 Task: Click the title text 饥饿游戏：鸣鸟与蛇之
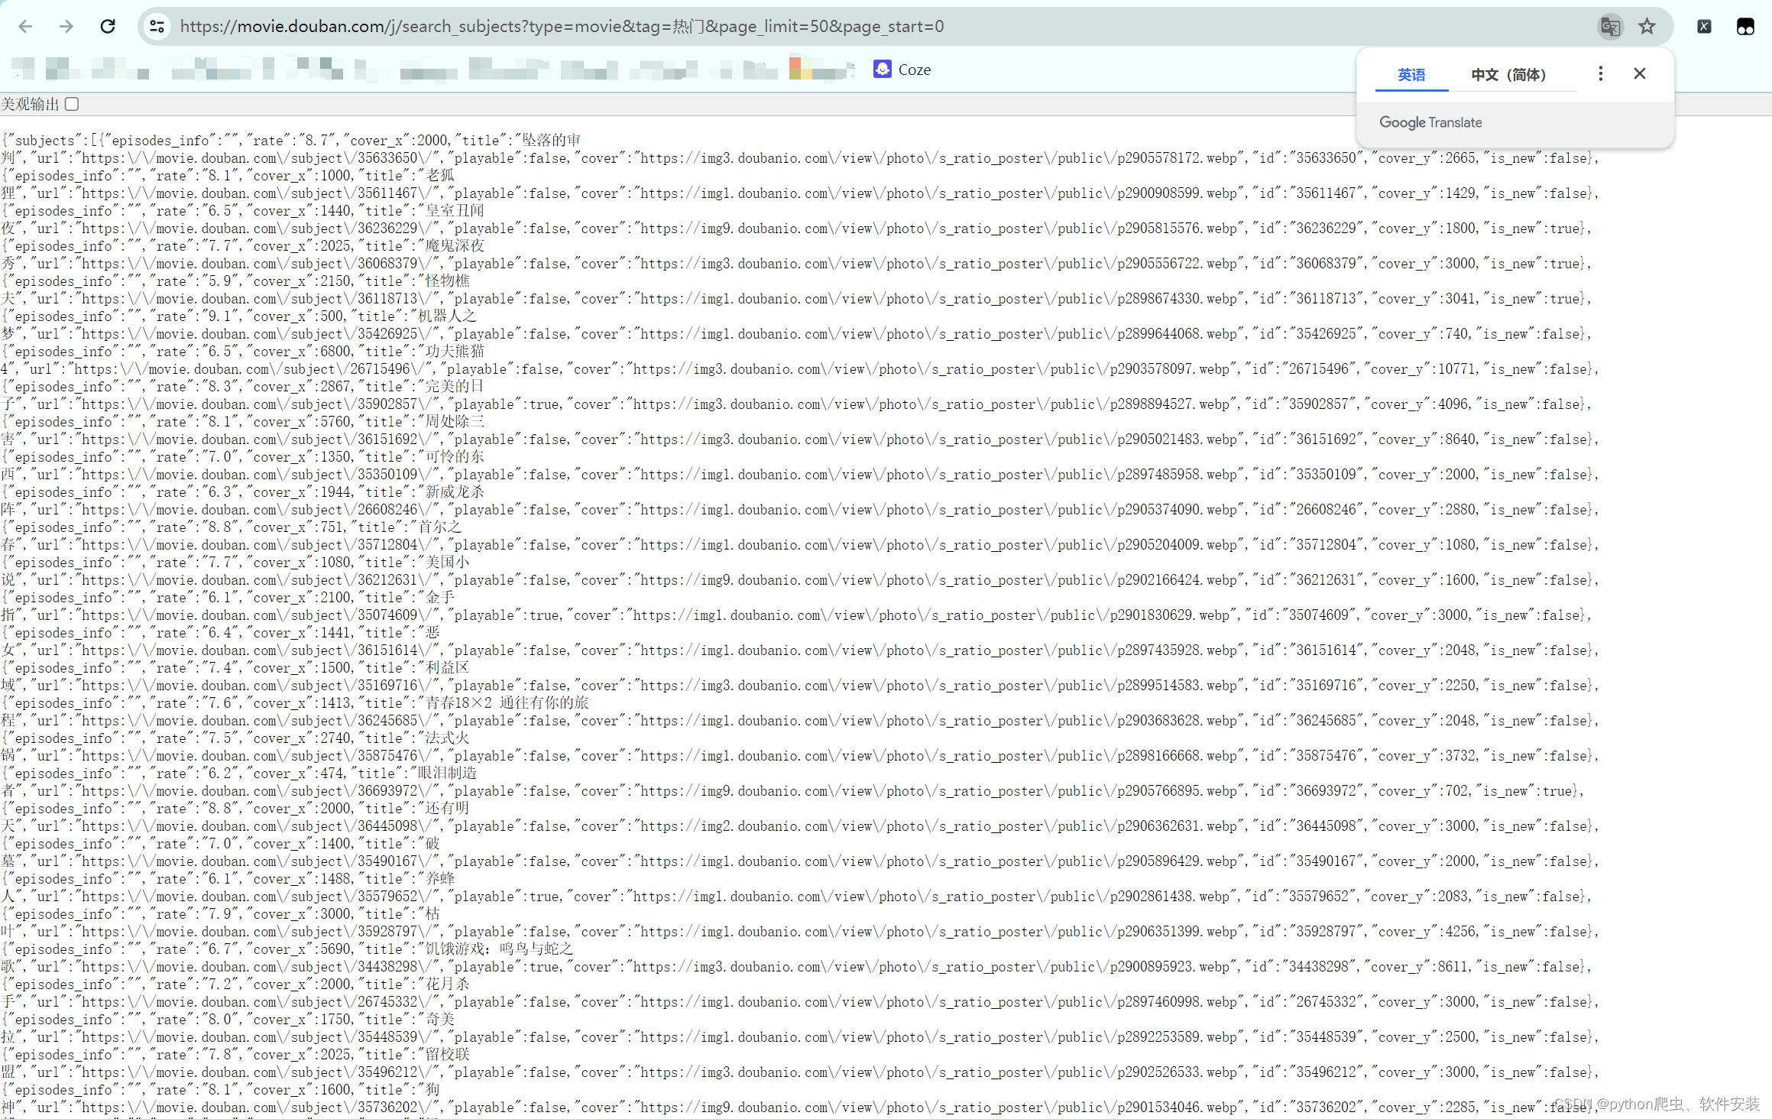499,949
